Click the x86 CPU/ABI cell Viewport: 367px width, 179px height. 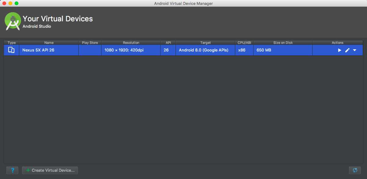244,50
